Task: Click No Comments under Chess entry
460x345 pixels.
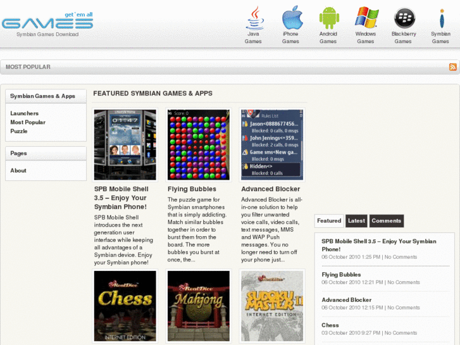Action: point(401,333)
